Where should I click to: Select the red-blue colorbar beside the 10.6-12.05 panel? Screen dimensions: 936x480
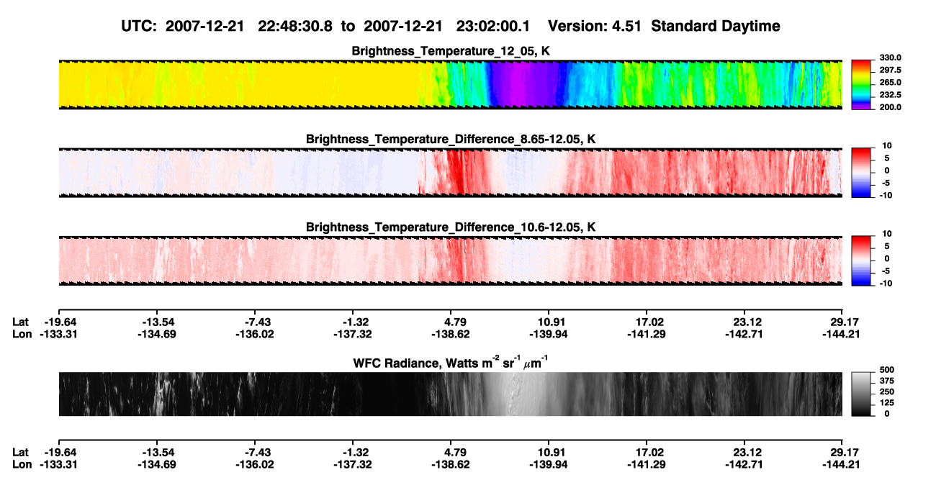click(861, 261)
